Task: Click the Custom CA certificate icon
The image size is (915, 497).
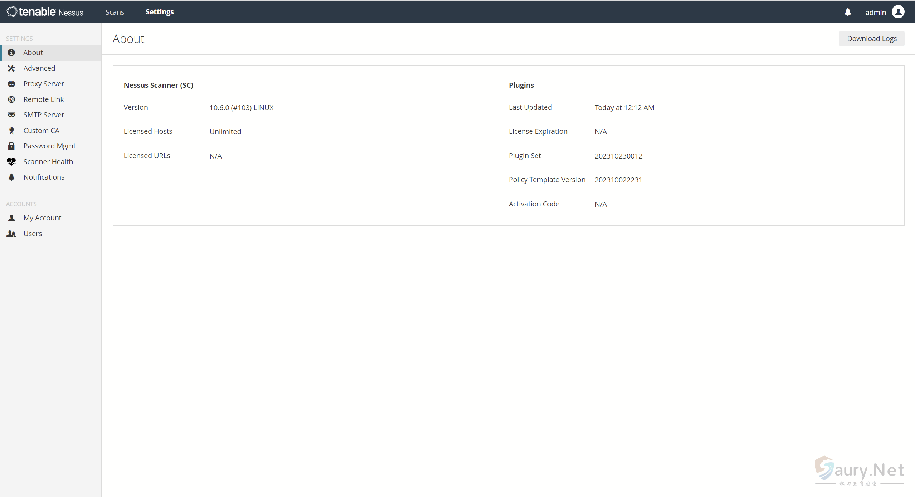Action: [x=11, y=131]
